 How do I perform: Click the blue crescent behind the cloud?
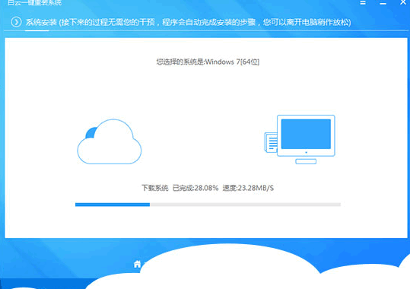tap(91, 132)
